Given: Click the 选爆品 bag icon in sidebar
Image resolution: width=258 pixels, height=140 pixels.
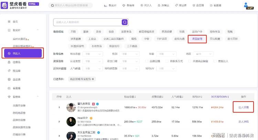Looking at the screenshot, I should pyautogui.click(x=9, y=62).
